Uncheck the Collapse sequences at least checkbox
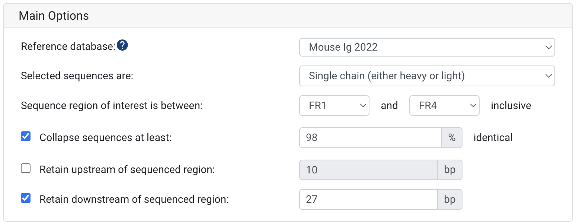 pyautogui.click(x=26, y=137)
